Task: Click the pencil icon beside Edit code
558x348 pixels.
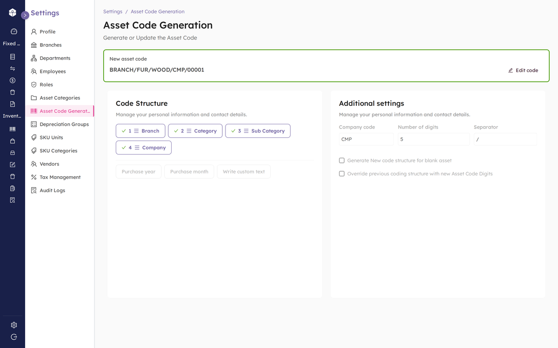Action: 511,71
